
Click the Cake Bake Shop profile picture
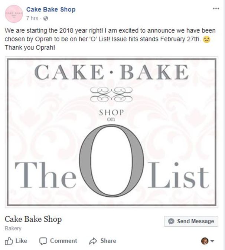13,14
